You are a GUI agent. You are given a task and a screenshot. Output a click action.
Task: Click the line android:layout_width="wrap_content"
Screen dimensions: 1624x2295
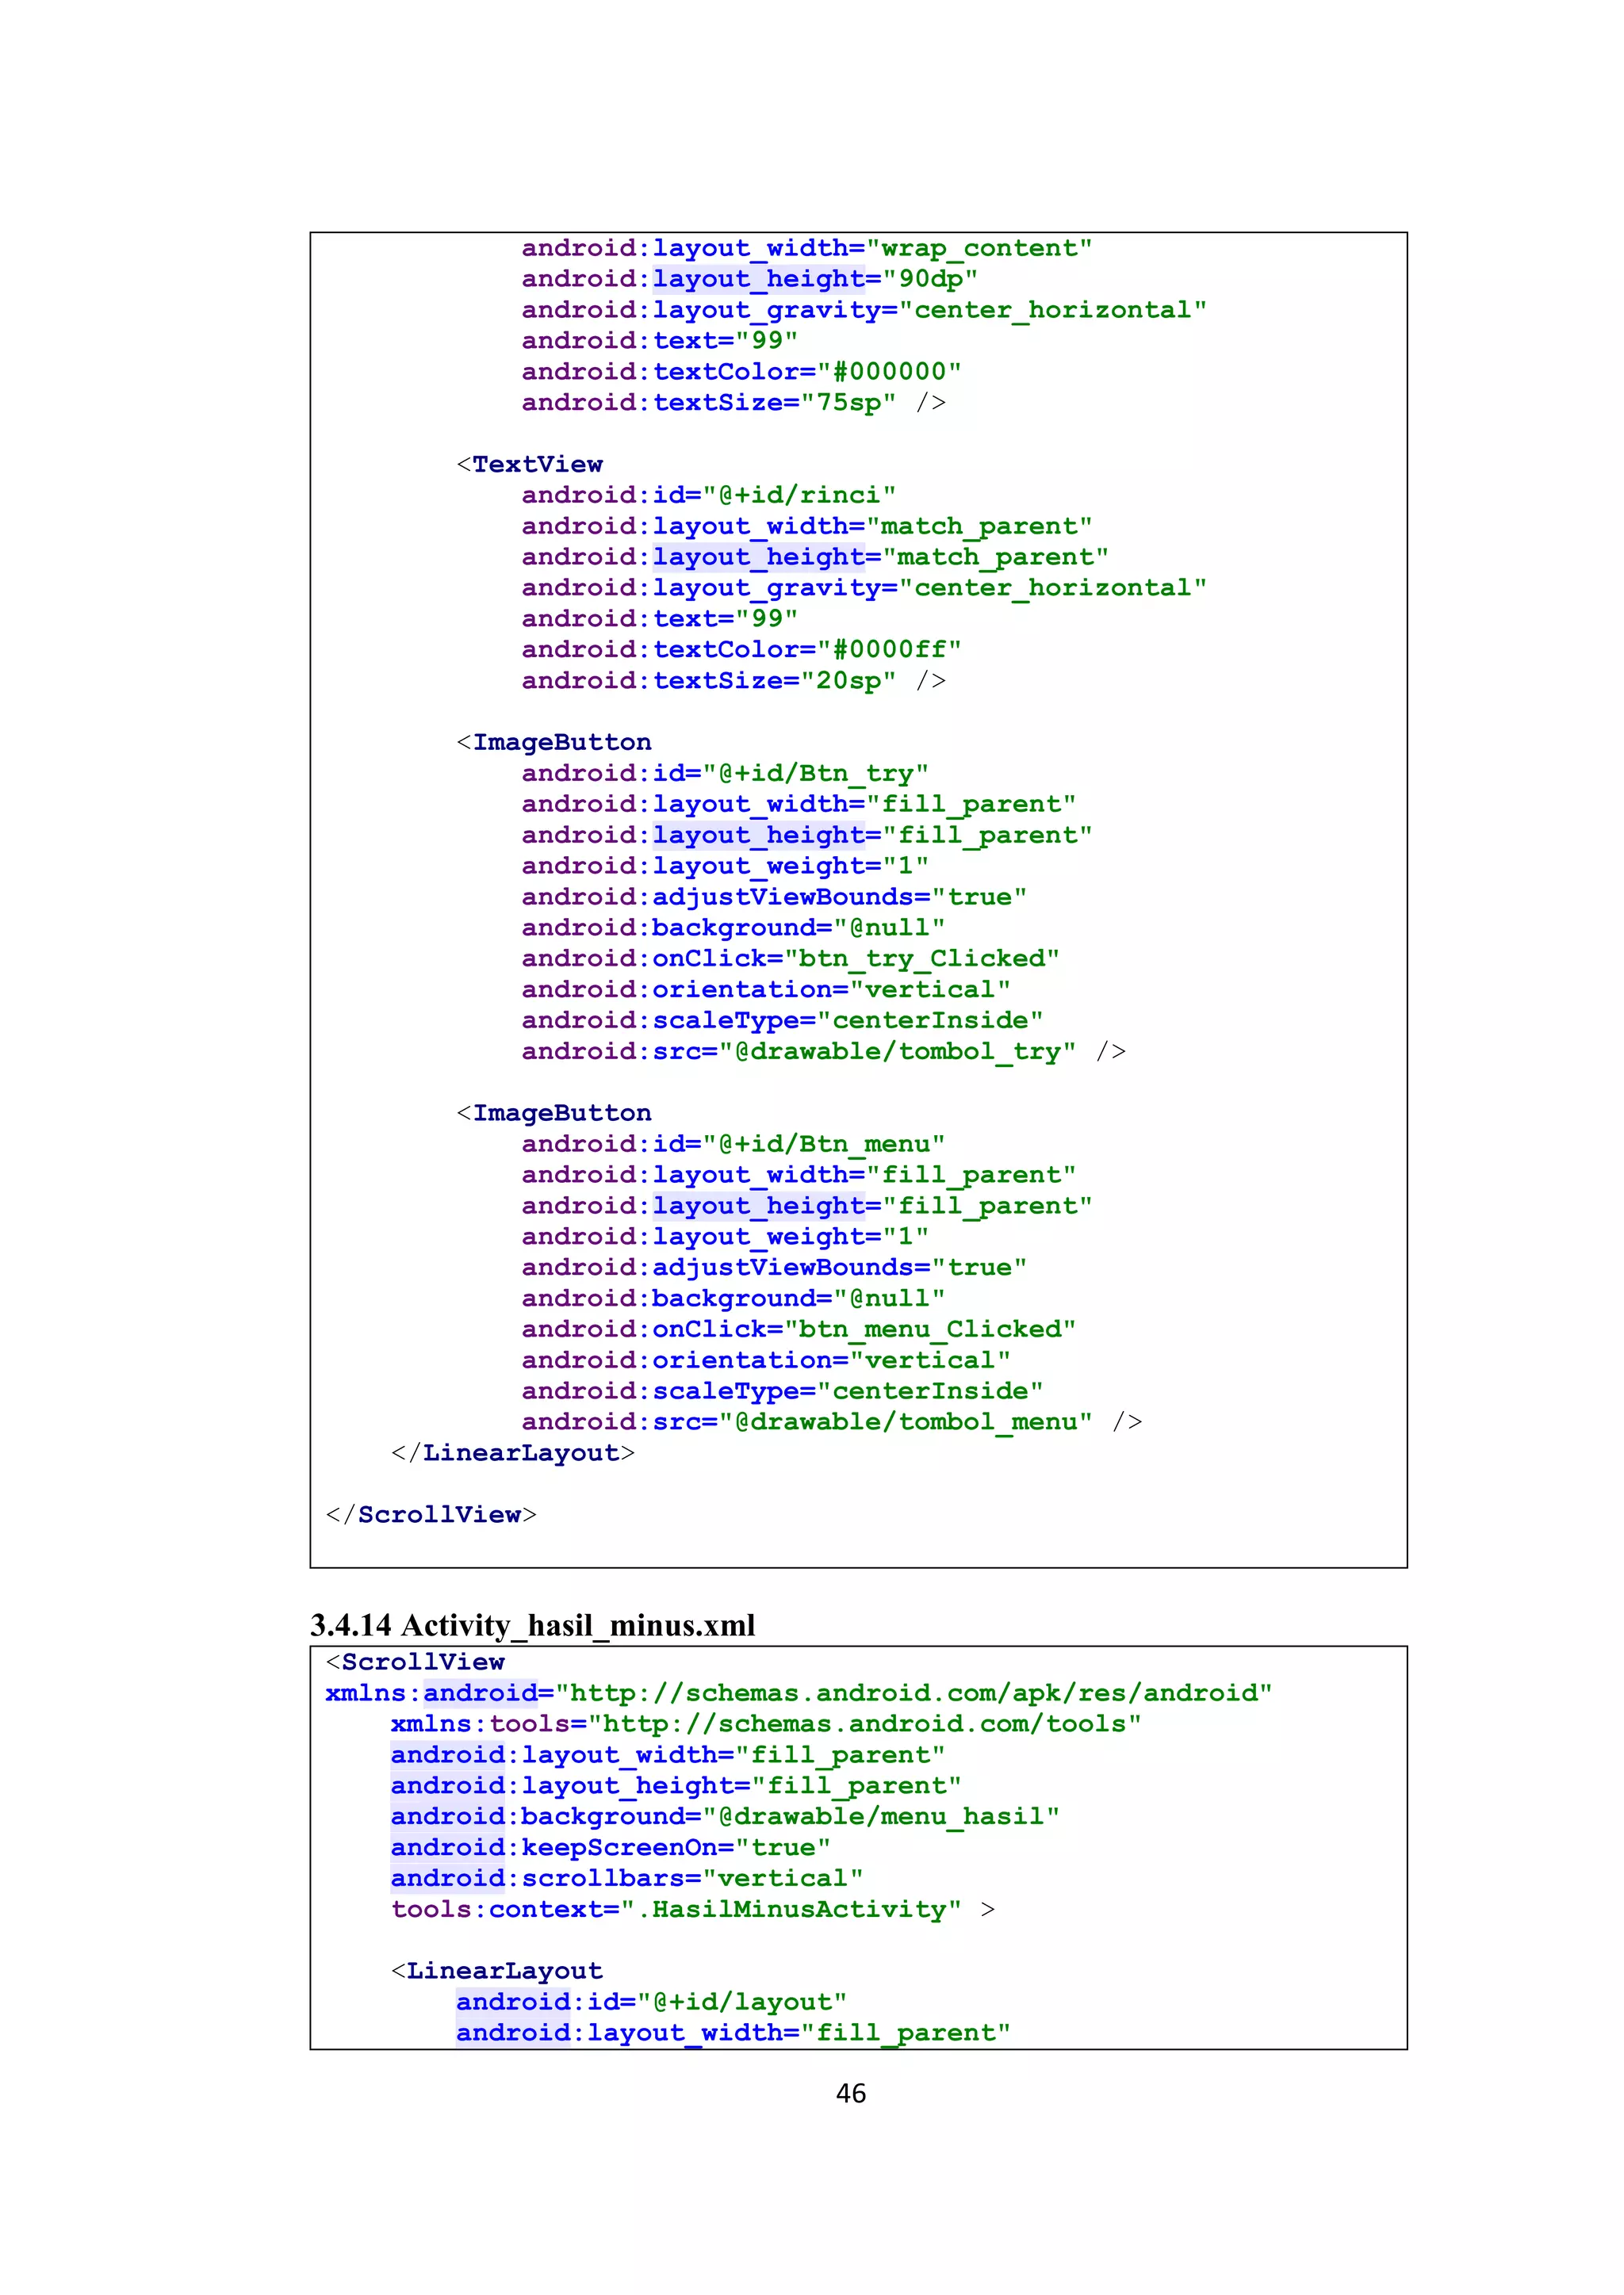point(807,248)
